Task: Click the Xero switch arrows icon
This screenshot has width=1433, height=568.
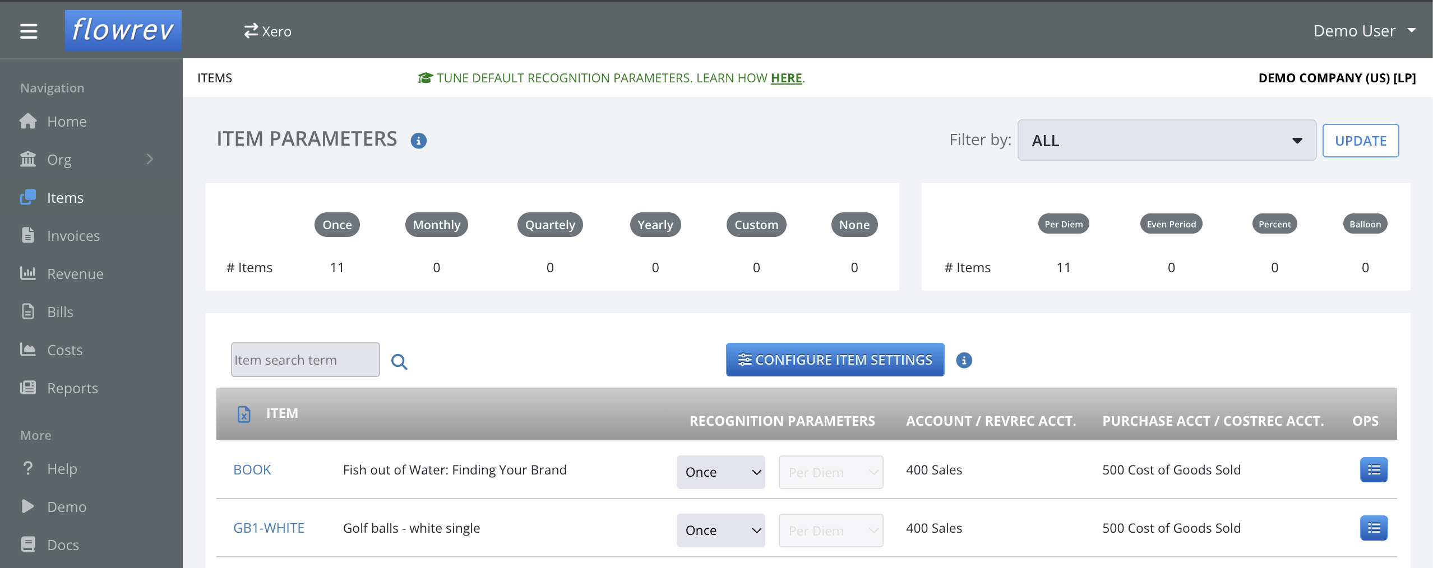Action: click(251, 31)
